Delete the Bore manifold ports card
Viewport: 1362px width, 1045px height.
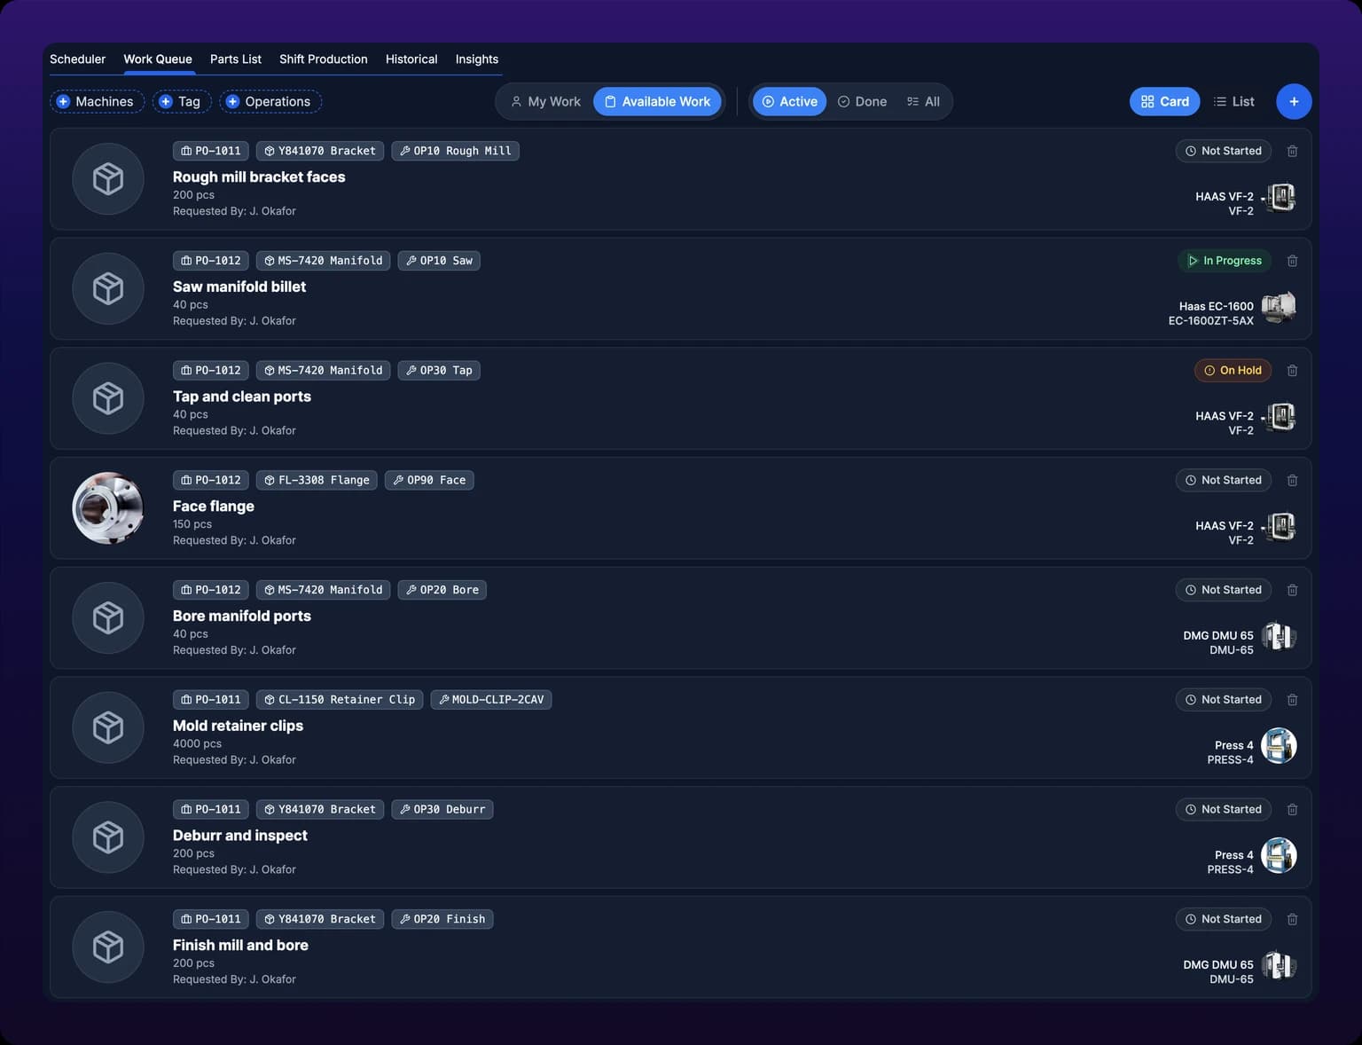[x=1292, y=590]
